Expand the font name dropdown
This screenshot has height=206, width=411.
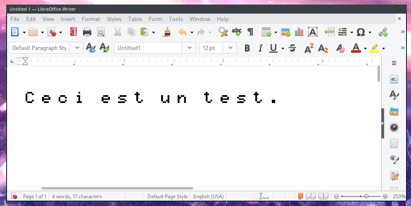189,48
